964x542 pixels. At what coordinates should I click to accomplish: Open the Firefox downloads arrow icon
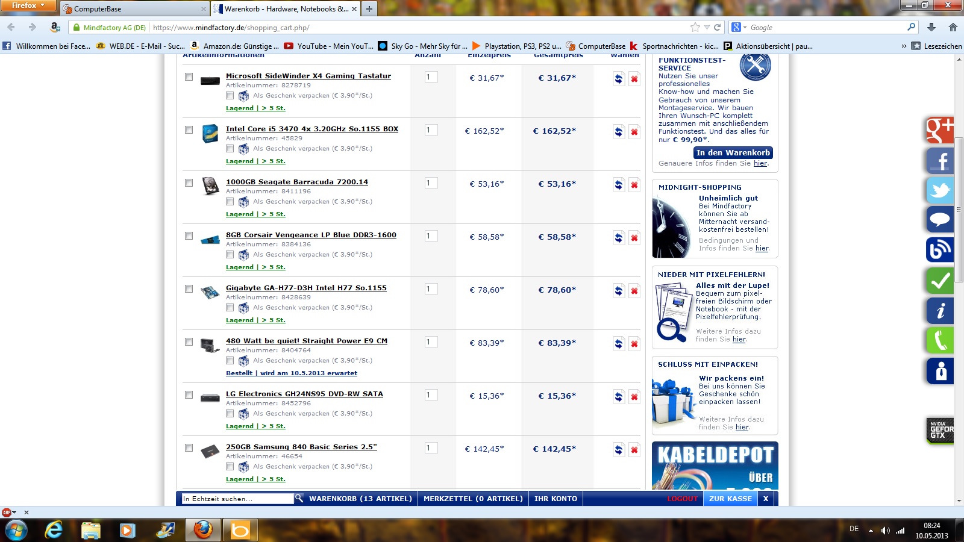[x=931, y=27]
